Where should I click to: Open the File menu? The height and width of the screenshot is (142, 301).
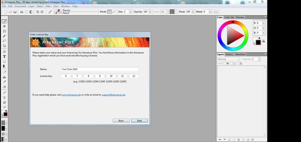4,6
